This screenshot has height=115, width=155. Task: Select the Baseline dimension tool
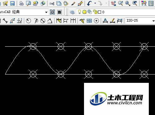[x=66, y=21]
